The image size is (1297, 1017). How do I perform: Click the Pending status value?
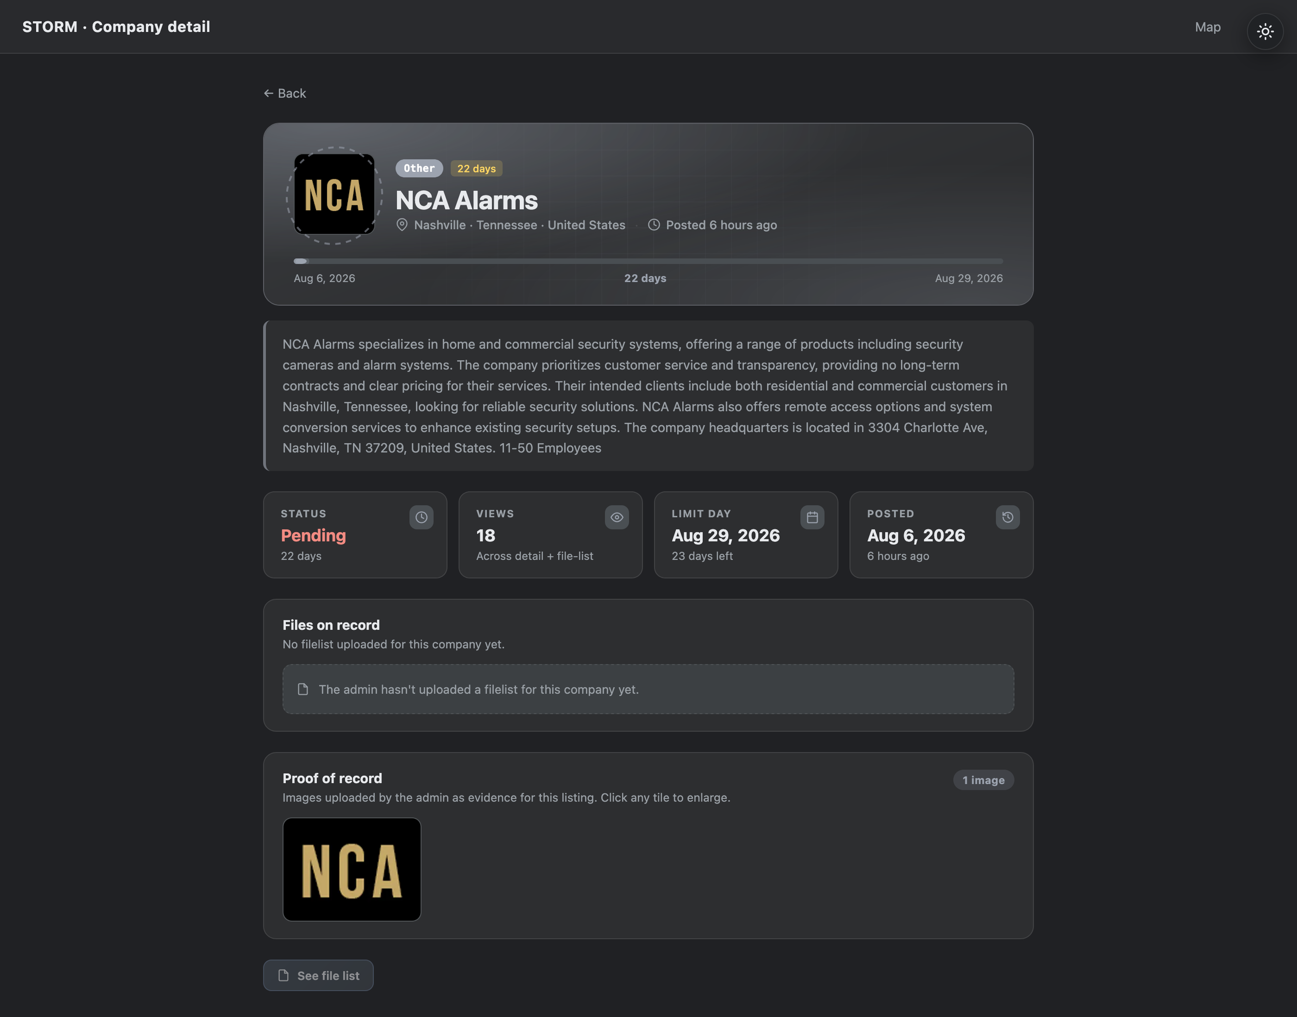[313, 535]
